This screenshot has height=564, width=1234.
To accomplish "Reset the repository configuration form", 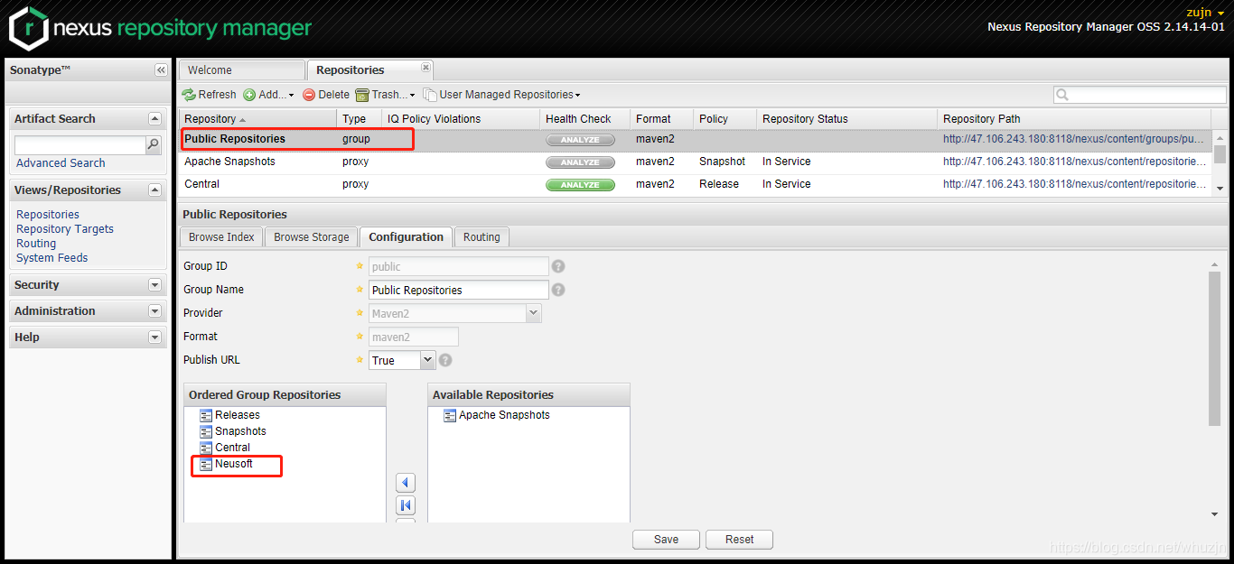I will (739, 540).
